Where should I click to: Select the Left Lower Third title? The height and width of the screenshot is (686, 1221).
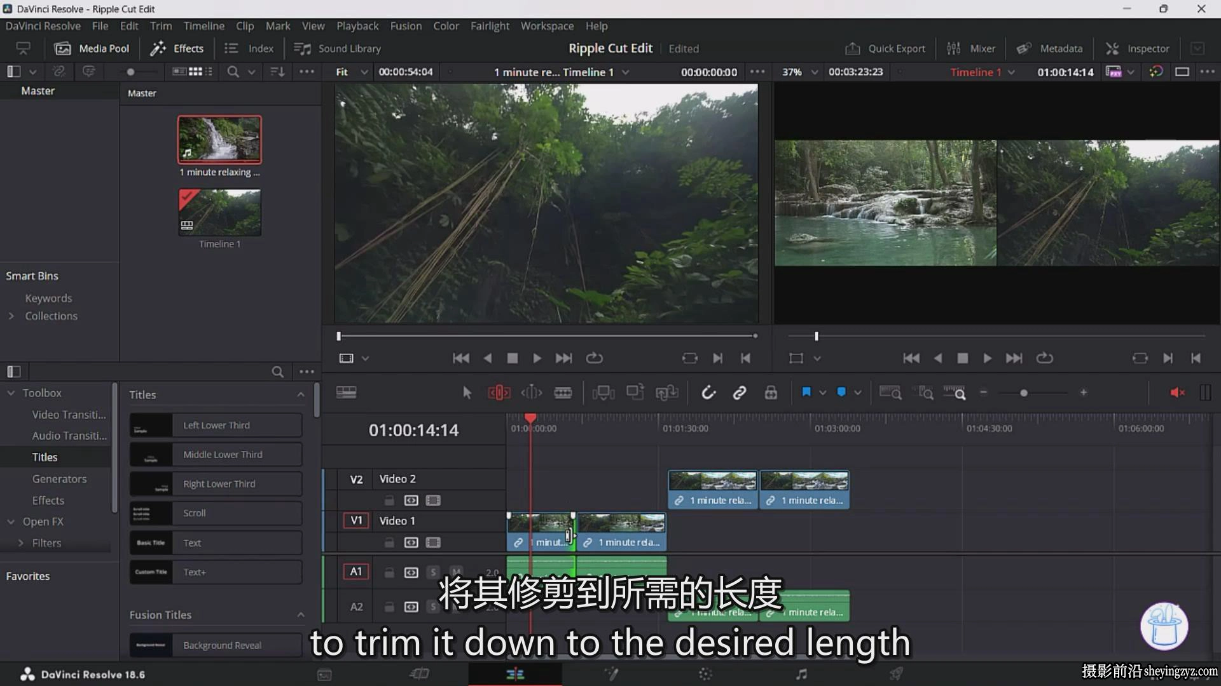coord(216,426)
